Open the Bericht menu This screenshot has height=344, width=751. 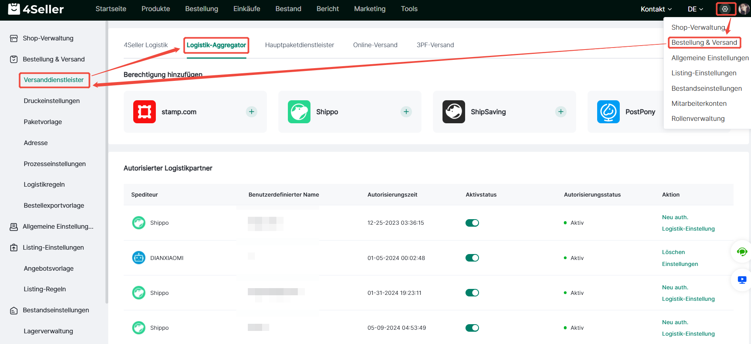328,9
